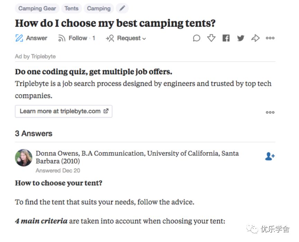Open the Answered Dec 20 timestamp link
Viewport: 299px width, 242px height.
tap(58, 170)
